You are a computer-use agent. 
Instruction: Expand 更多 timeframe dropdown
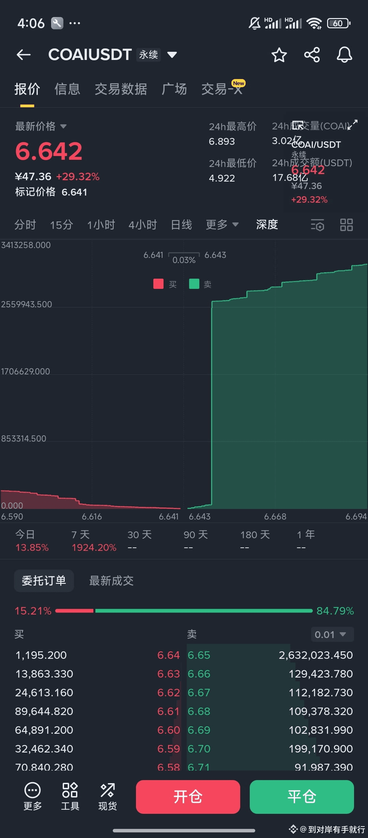point(222,224)
